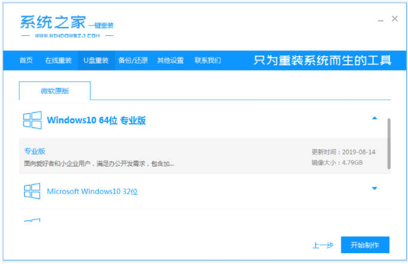Click the Microsoft Windows10 32位 Windows logo icon

coord(32,192)
